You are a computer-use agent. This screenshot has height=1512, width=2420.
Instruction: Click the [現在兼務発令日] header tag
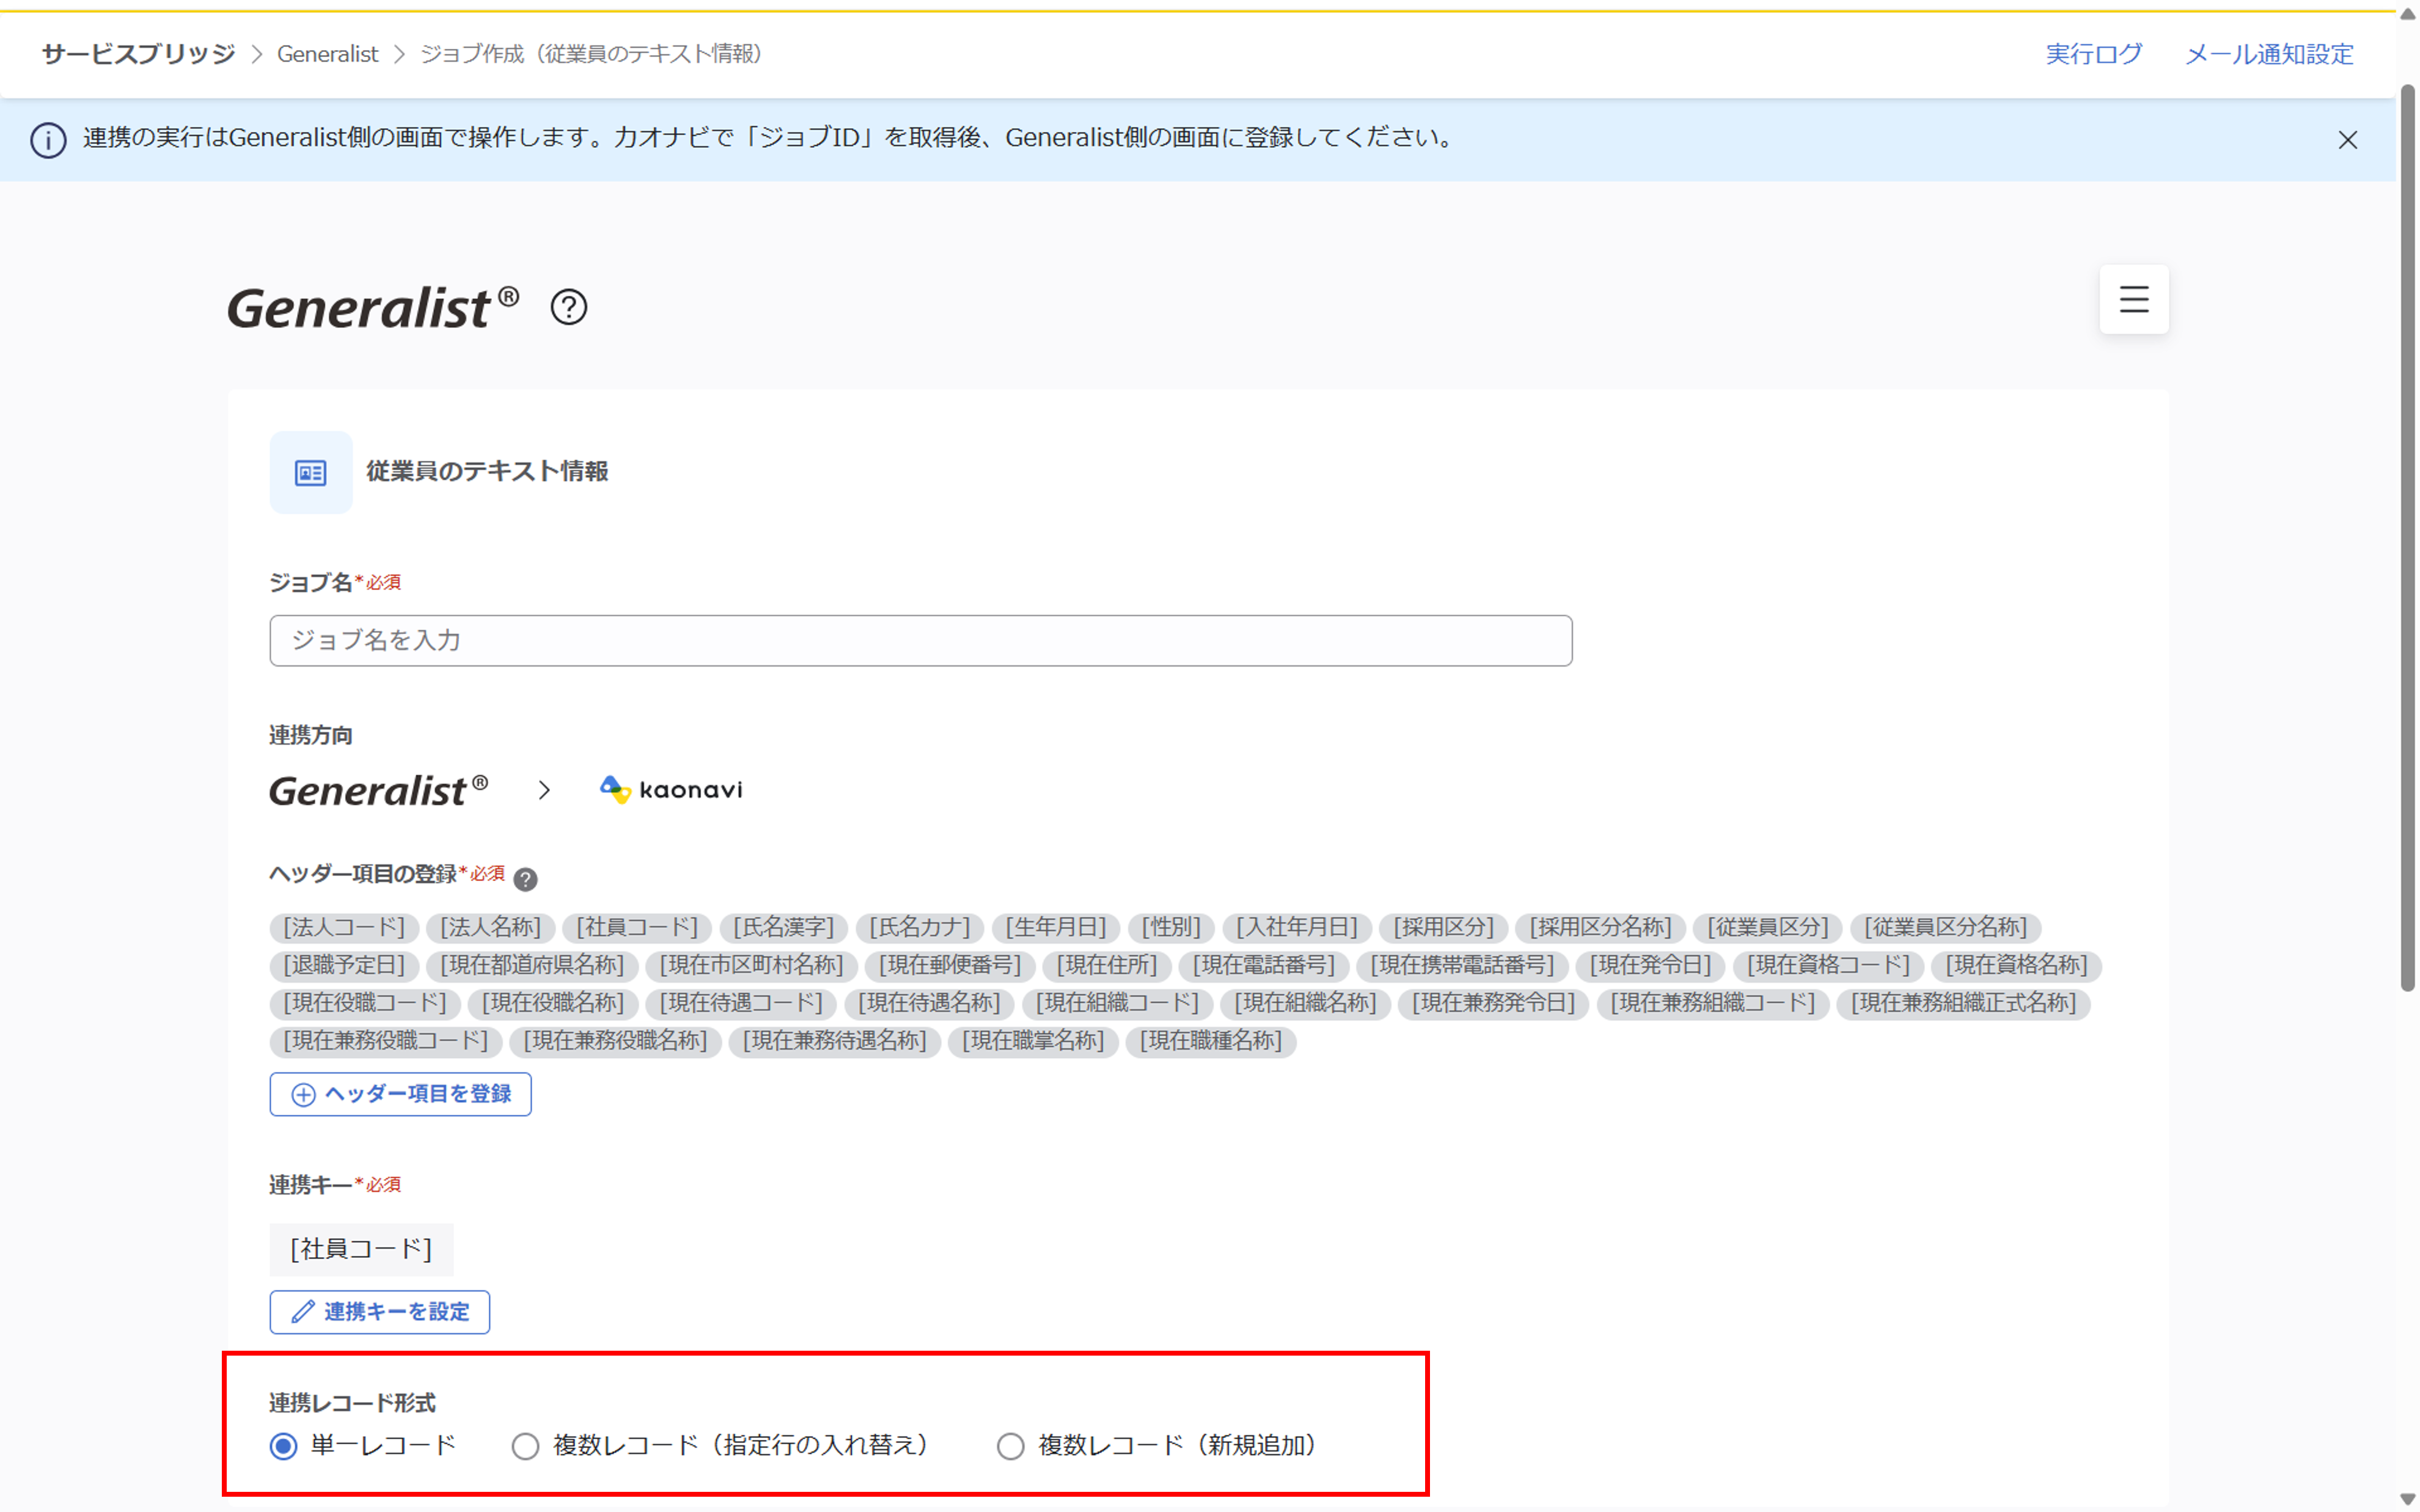point(1493,1003)
